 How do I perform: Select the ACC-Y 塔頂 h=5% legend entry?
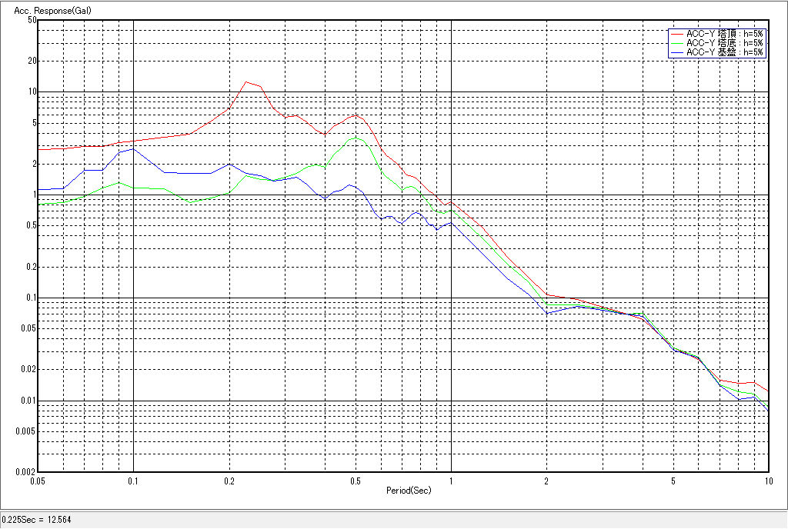coord(724,34)
